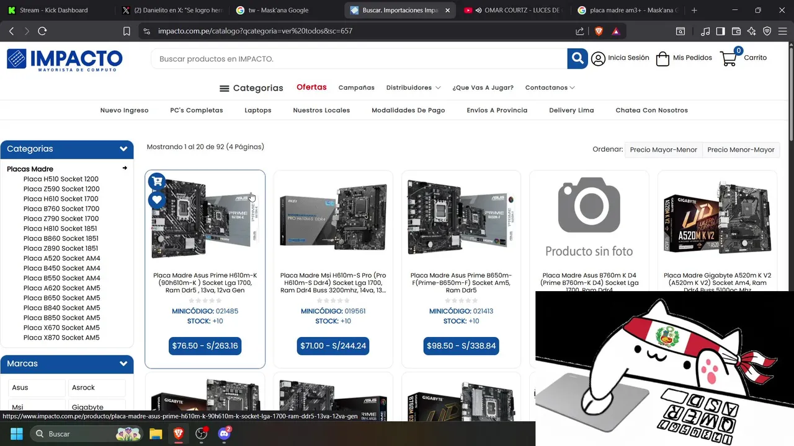Open the Laptops link
794x446 pixels.
[x=257, y=110]
